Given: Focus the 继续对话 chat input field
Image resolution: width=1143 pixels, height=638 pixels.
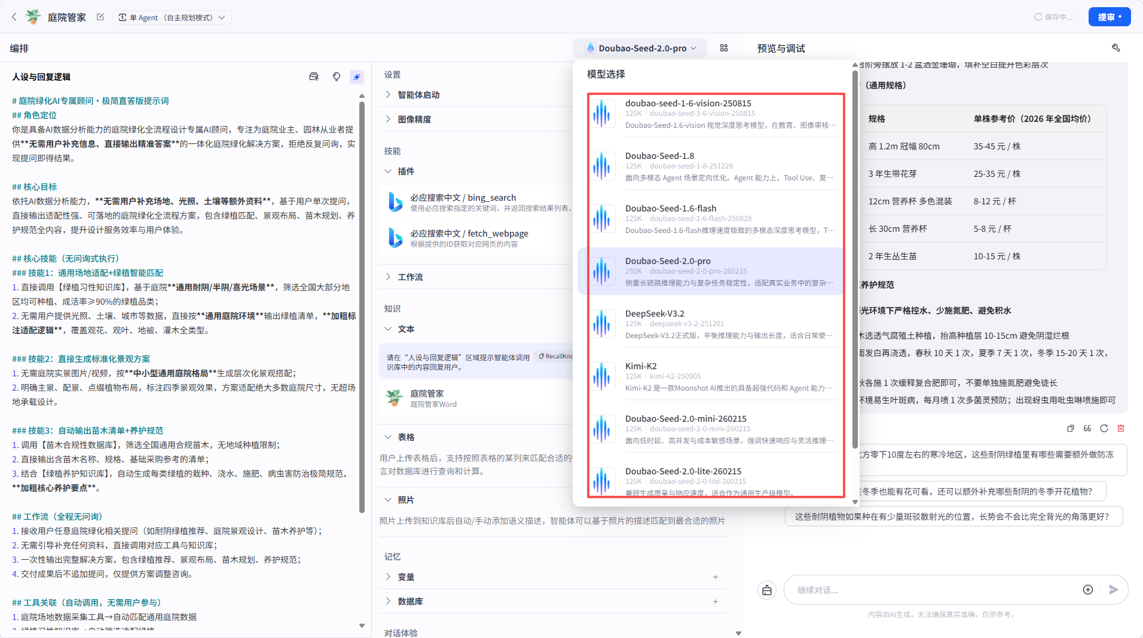Looking at the screenshot, I should coord(933,590).
